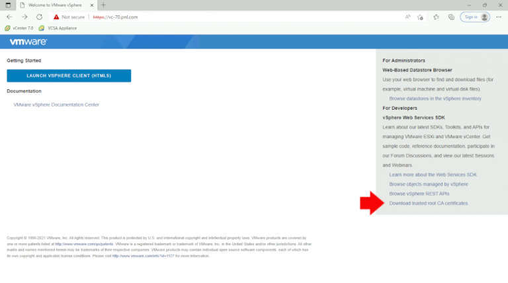Close the Welcome to VMware vSphere tab
Viewport: 508px width, 283px height.
[92, 5]
